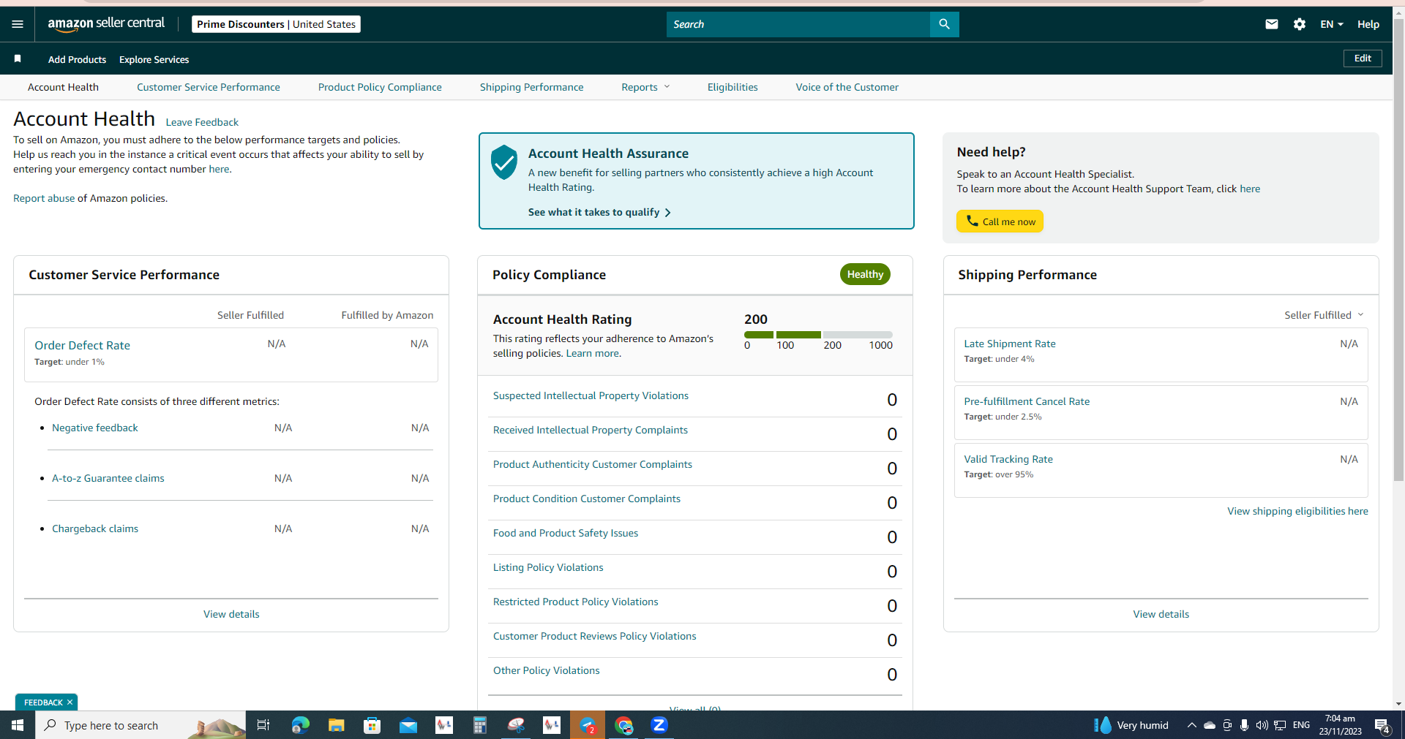Open the Seller Fulfilled shipping dropdown

coord(1324,315)
